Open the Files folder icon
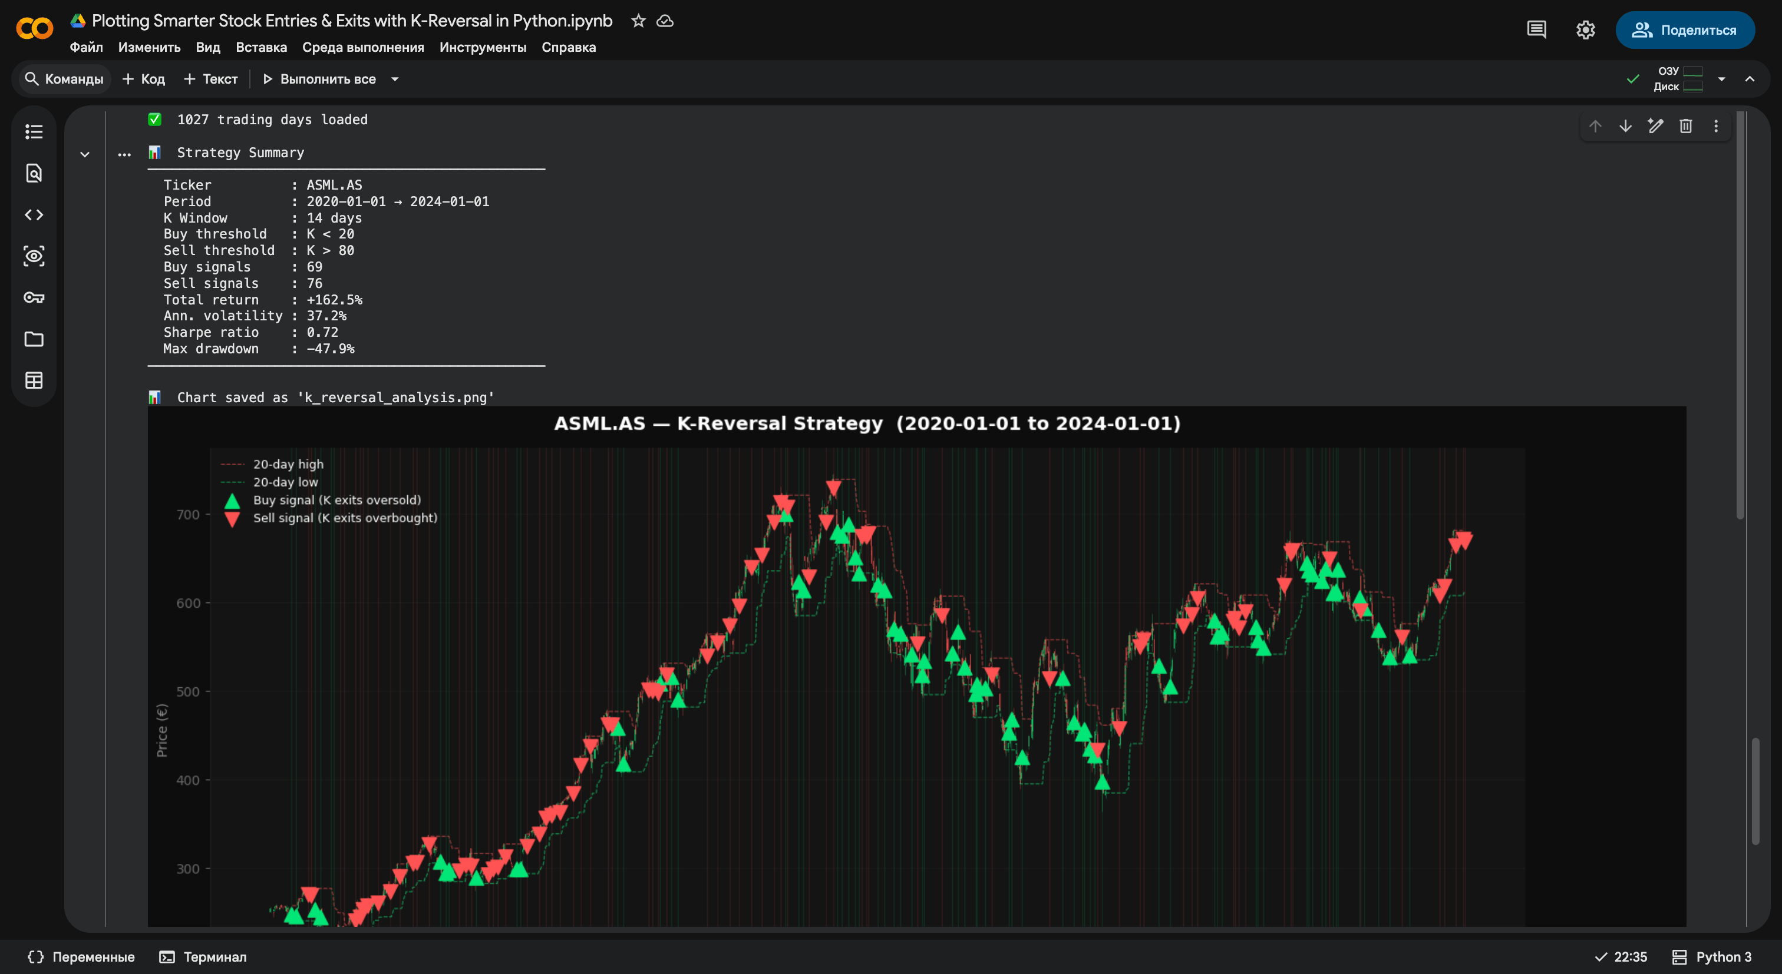Viewport: 1782px width, 974px height. (33, 339)
